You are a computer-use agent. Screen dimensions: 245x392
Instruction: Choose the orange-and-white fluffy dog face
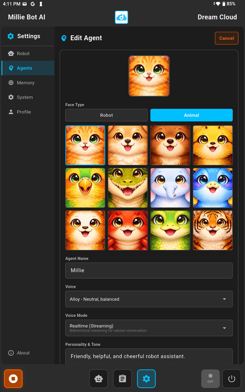click(x=85, y=230)
